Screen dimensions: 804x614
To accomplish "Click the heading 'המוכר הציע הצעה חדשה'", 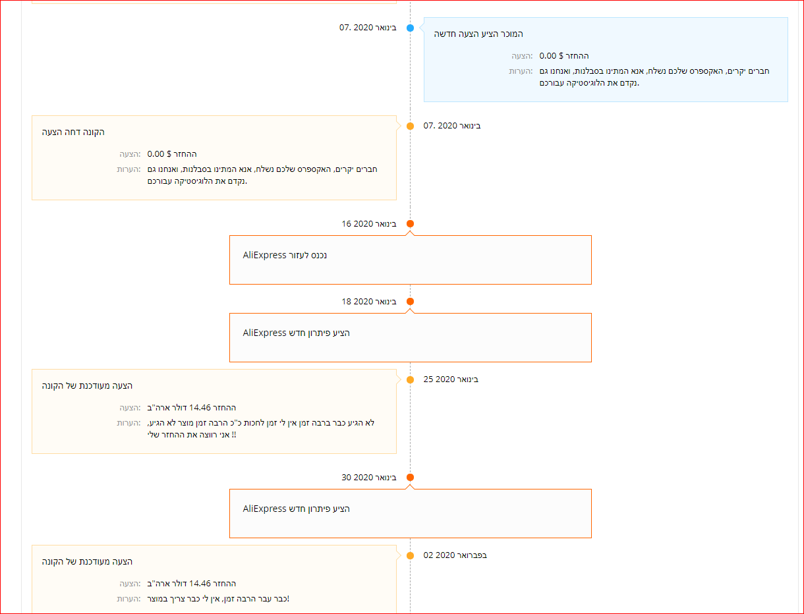I will (x=478, y=34).
